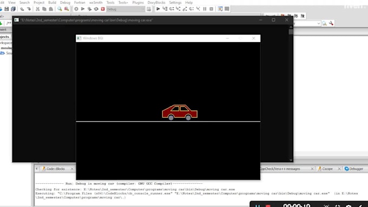Click the wrench options icon near search box

pyautogui.click(x=331, y=23)
